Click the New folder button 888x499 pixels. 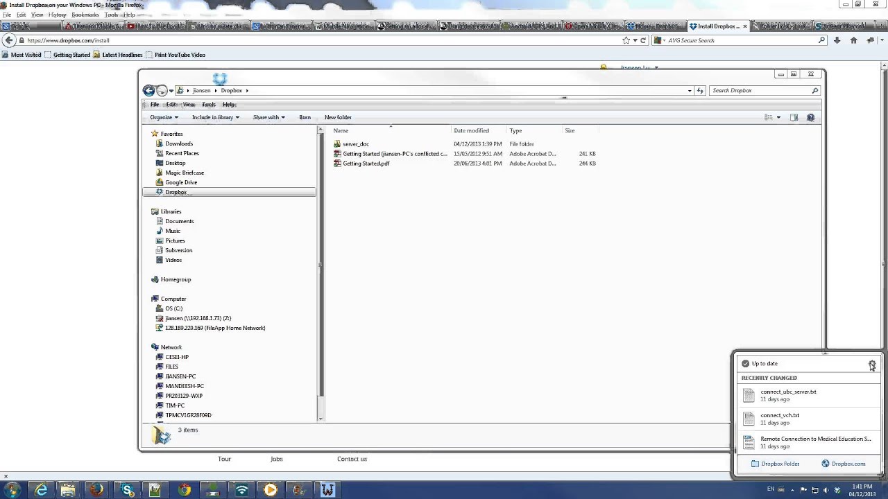(x=338, y=117)
